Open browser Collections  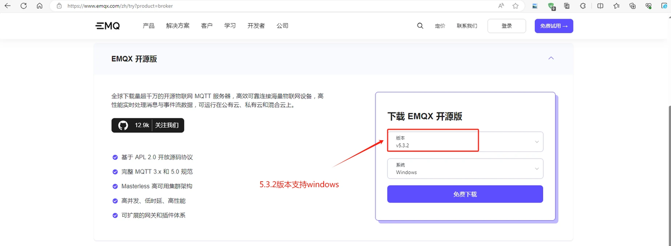633,6
